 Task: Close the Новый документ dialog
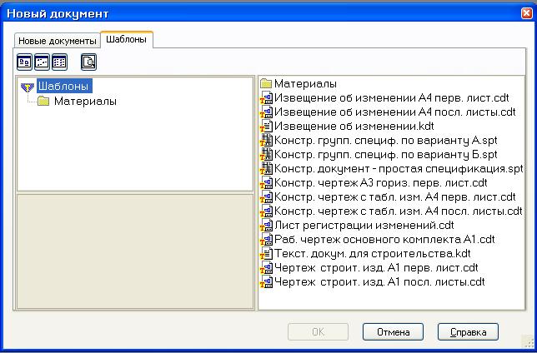pyautogui.click(x=527, y=13)
